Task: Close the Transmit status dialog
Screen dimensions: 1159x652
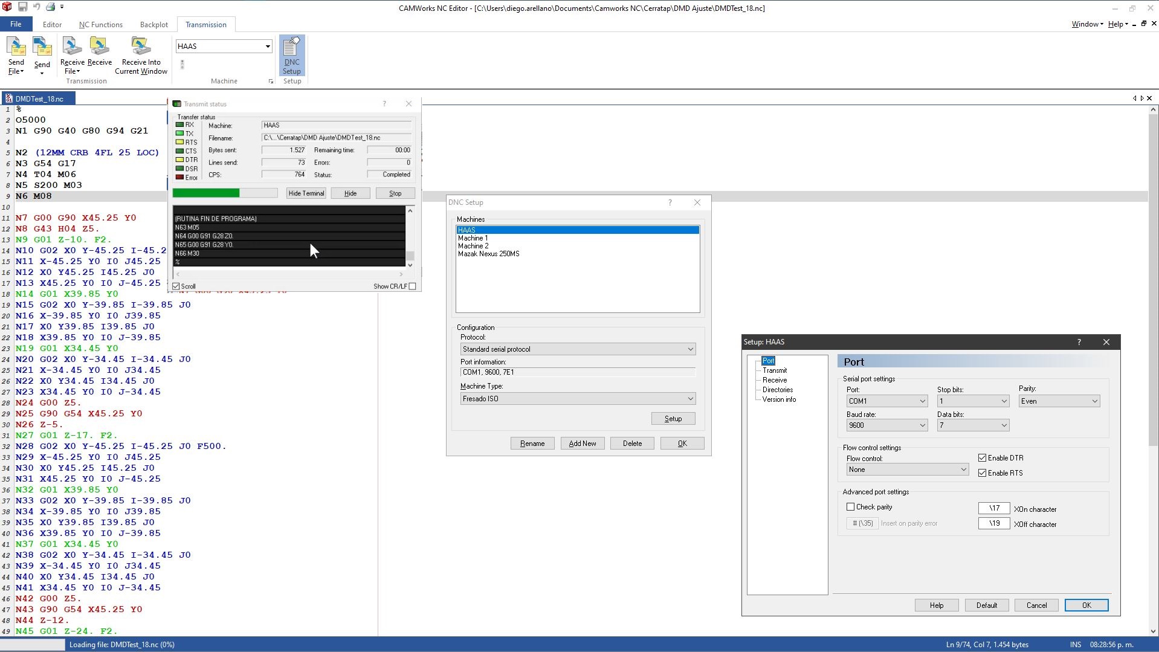Action: click(408, 104)
